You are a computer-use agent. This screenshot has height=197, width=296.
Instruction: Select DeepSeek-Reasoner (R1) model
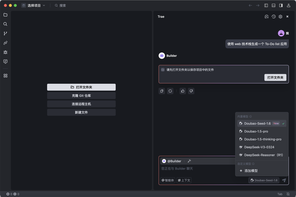[262, 155]
